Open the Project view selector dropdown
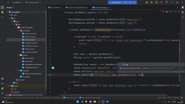 tap(10, 8)
